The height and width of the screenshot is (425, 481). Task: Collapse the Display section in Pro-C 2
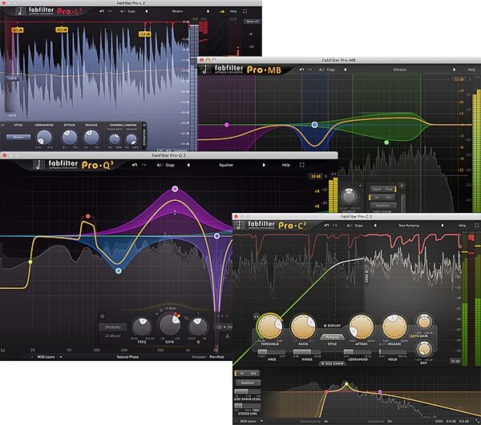pos(332,326)
